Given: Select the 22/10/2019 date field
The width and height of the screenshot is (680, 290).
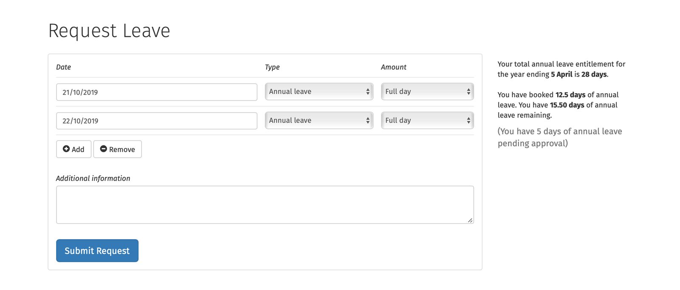Looking at the screenshot, I should [x=156, y=121].
